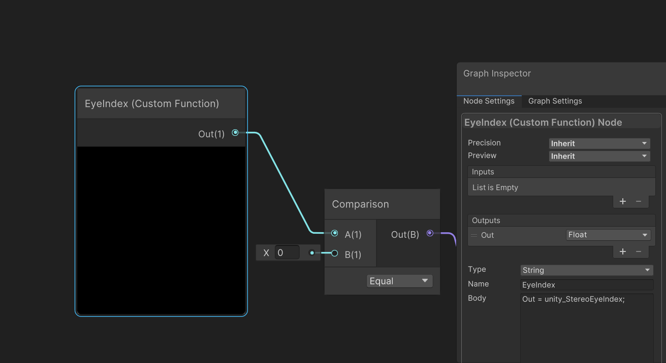Remove an output with the Outputs minus button

click(x=639, y=251)
